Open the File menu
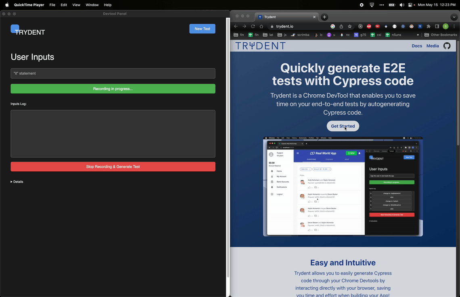460x297 pixels. (52, 5)
